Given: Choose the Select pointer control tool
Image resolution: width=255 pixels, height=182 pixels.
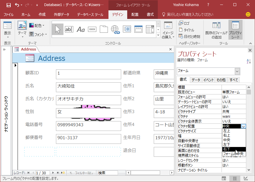Looking at the screenshot, I should click(58, 29).
